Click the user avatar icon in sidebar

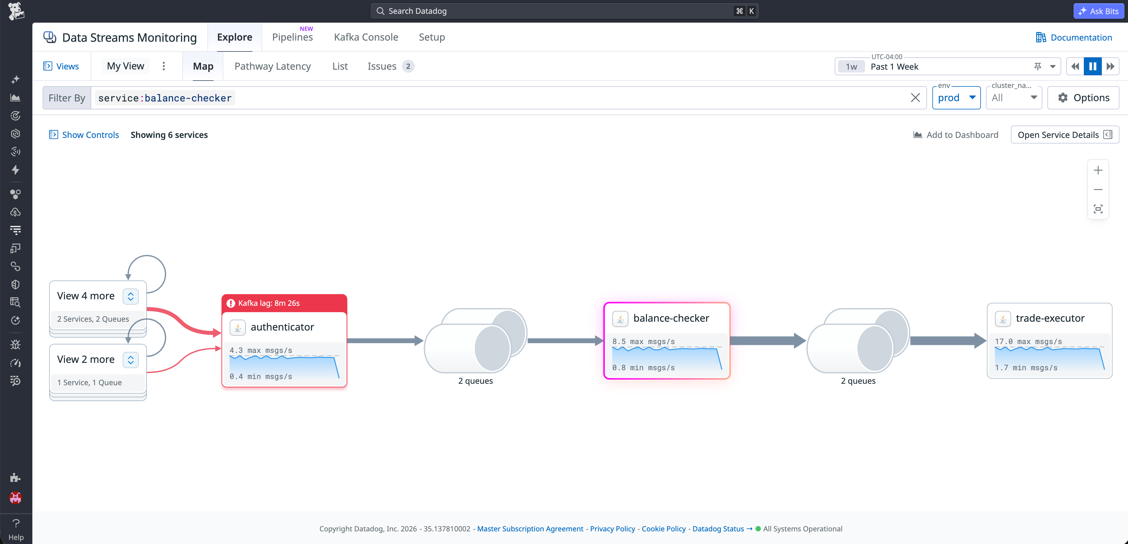point(15,498)
